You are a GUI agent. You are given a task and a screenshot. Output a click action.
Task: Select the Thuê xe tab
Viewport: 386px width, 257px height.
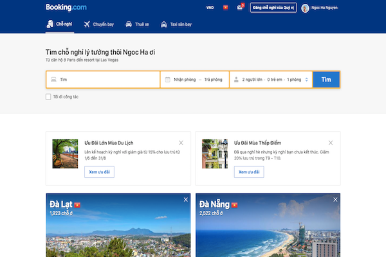pos(137,24)
